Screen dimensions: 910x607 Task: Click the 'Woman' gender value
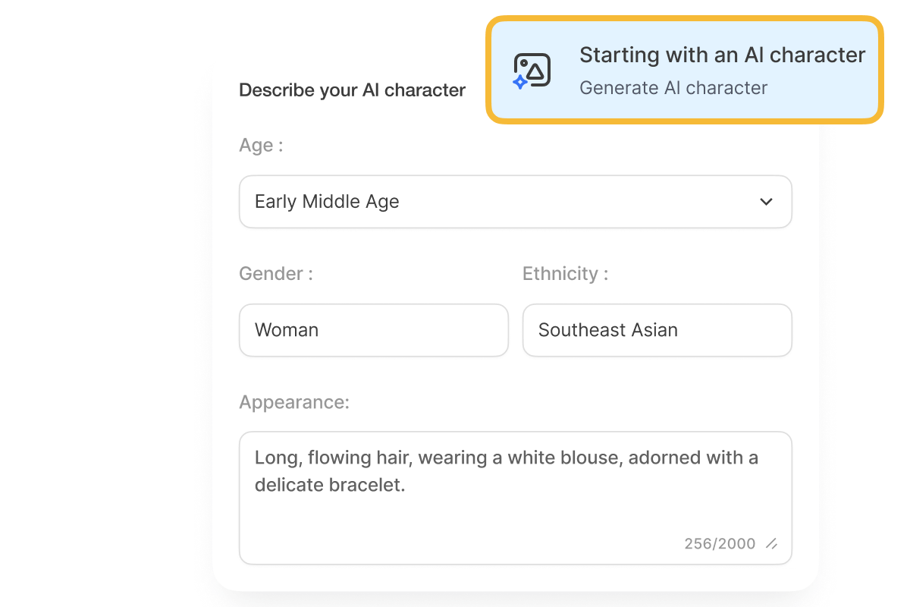point(287,330)
